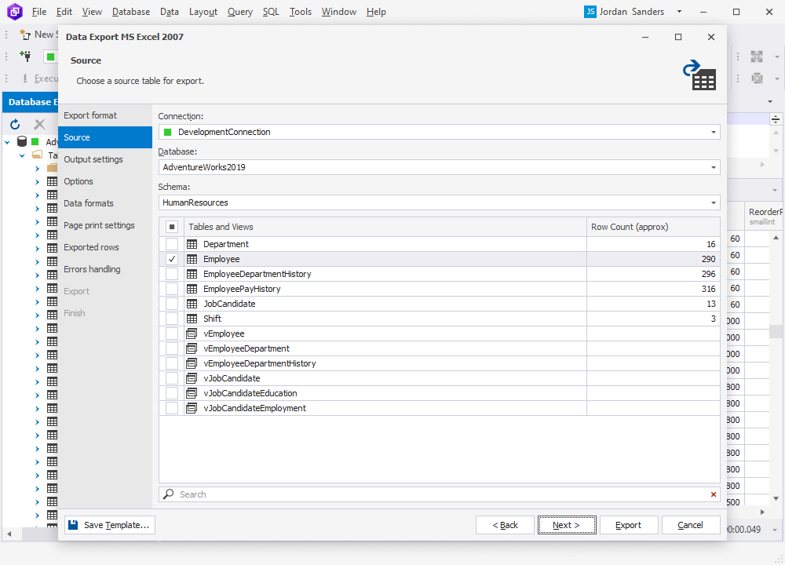Click the Employee table icon
The height and width of the screenshot is (565, 785).
point(192,259)
